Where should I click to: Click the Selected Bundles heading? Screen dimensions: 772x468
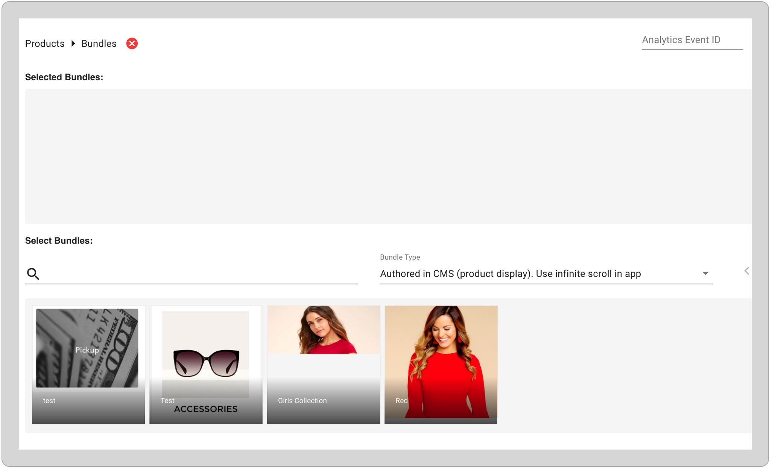[x=64, y=77]
